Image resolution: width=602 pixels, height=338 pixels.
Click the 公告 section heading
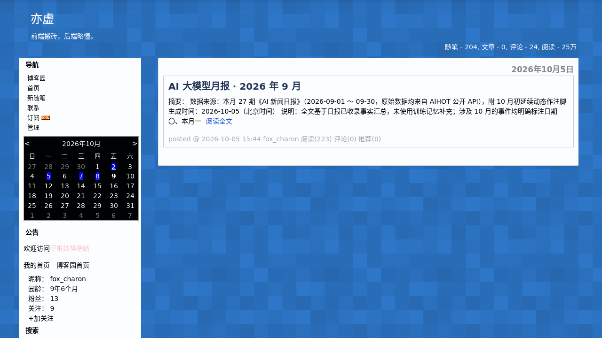tap(32, 232)
